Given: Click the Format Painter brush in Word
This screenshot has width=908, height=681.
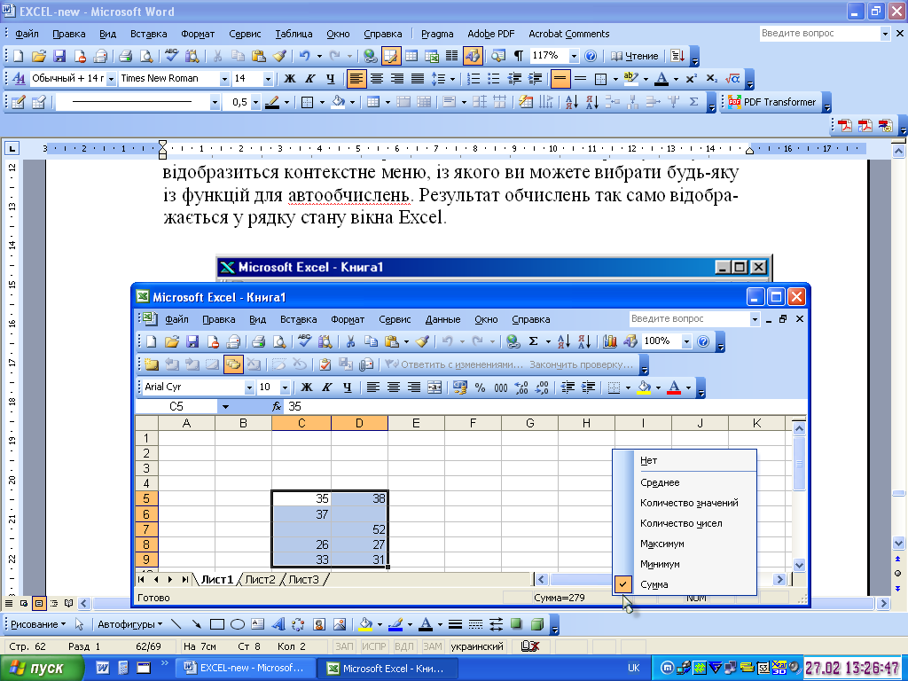Looking at the screenshot, I should (279, 56).
